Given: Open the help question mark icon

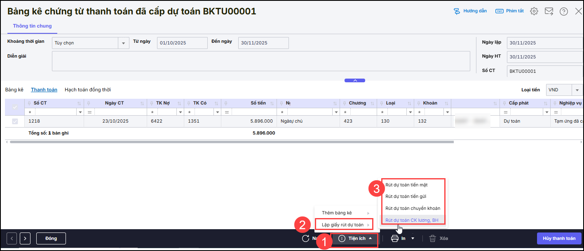Looking at the screenshot, I should tap(564, 12).
